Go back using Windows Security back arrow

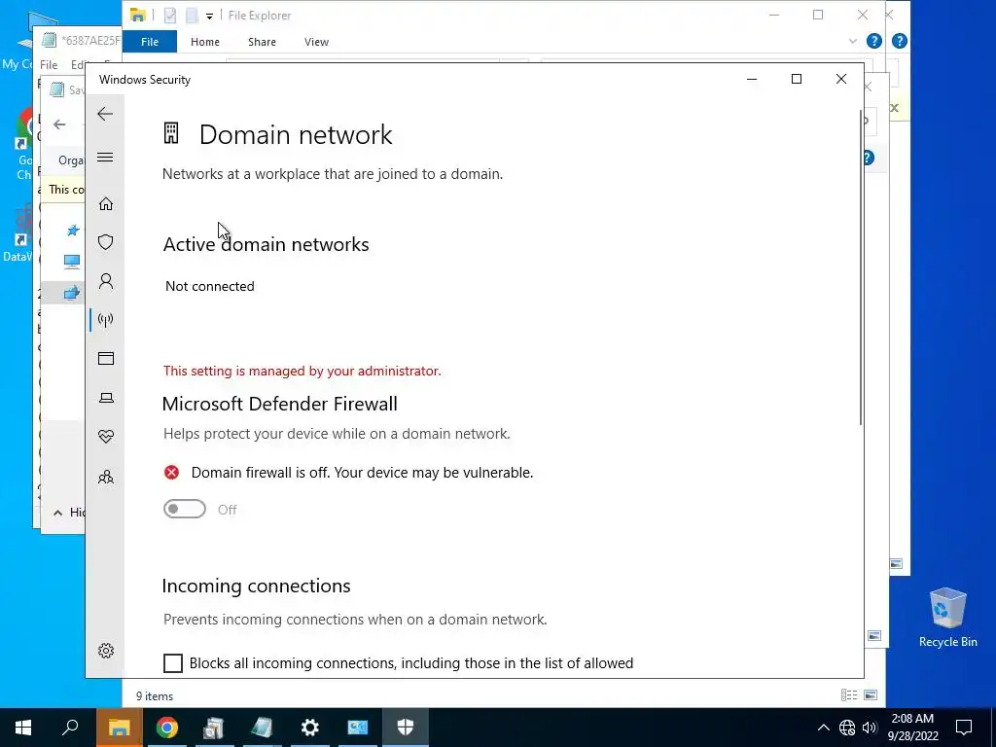click(105, 115)
